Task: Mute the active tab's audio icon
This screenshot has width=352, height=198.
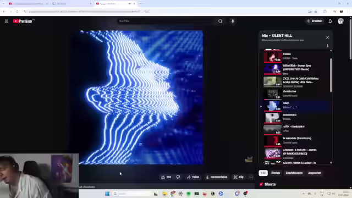Action: pos(130,4)
